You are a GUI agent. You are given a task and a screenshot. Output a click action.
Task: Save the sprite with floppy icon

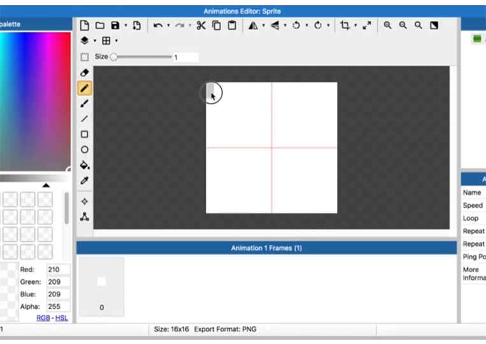click(115, 25)
